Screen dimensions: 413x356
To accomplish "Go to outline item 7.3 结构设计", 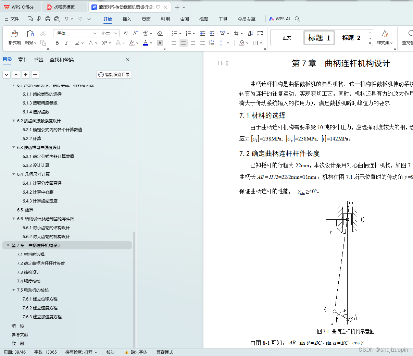I will (29, 272).
